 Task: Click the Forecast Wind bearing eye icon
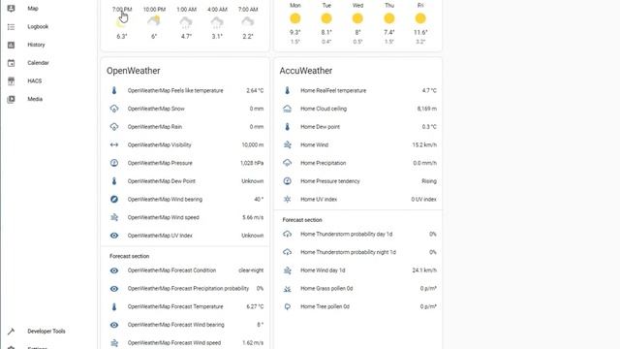click(x=114, y=325)
